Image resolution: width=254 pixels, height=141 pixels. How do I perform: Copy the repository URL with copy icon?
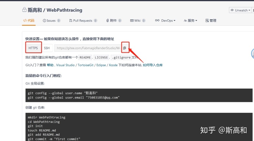pos(125,48)
